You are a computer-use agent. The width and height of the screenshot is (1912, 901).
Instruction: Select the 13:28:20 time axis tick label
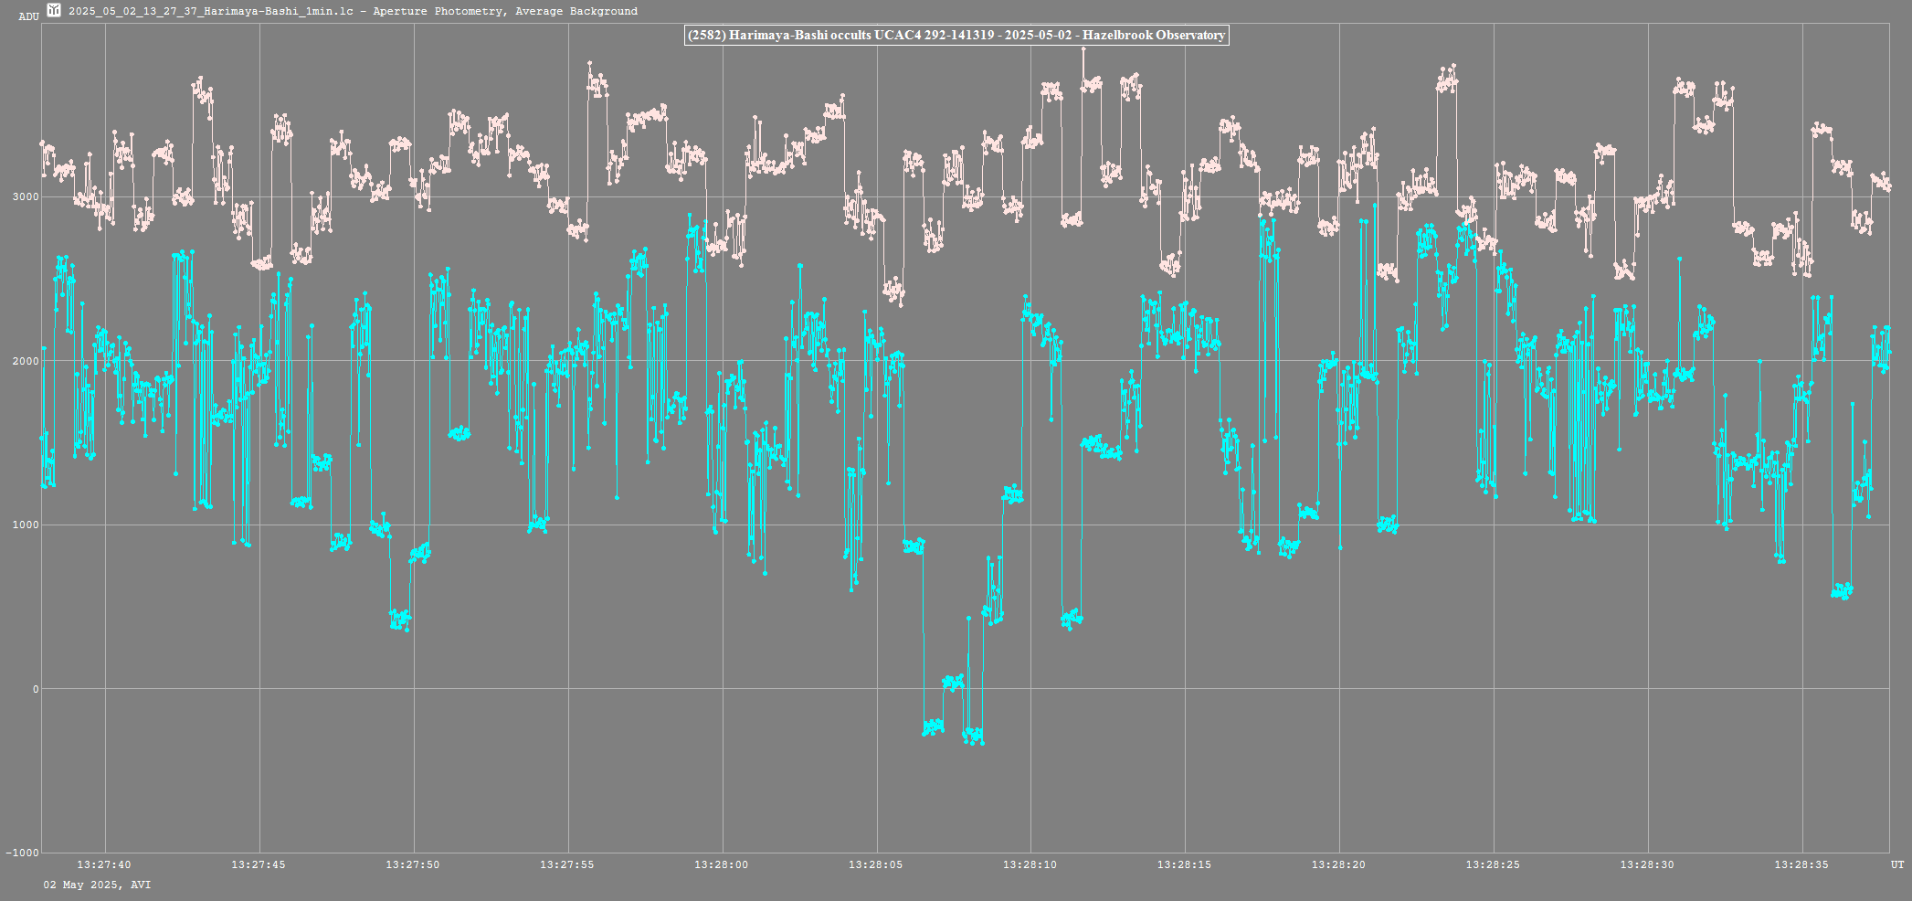1339,864
